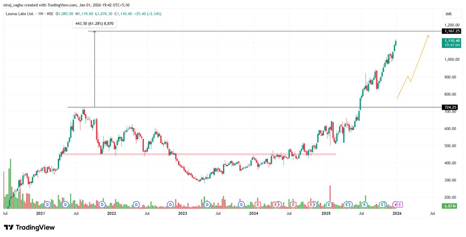Screen dimensions: 466x237
Task: Click the 2026 label on the time axis
Action: 397,213
